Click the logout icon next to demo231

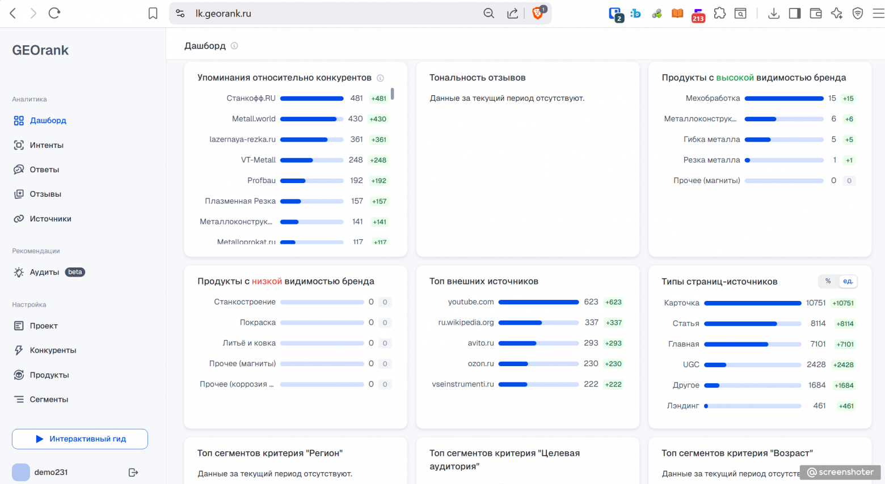pos(133,472)
